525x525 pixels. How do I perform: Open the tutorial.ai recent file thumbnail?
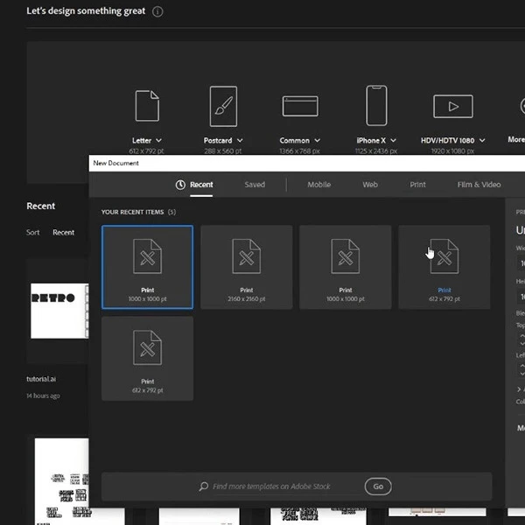pyautogui.click(x=59, y=311)
